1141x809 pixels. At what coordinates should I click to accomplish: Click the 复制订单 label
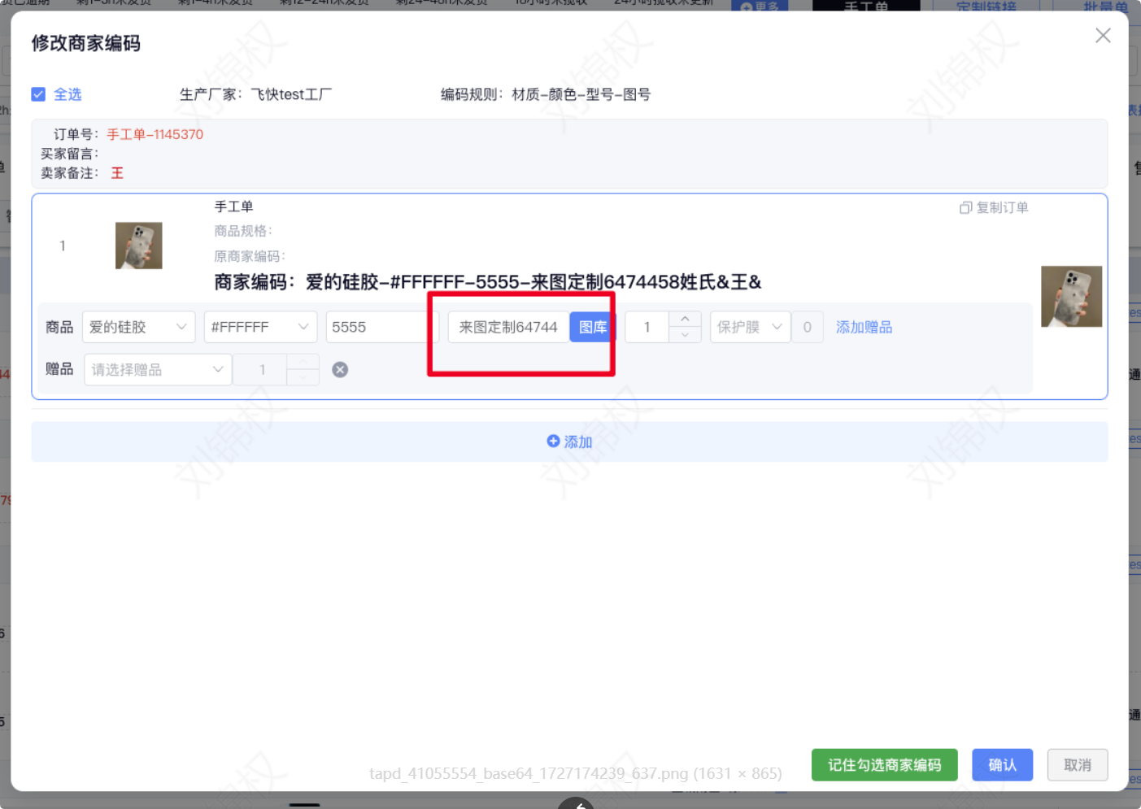(x=1002, y=207)
